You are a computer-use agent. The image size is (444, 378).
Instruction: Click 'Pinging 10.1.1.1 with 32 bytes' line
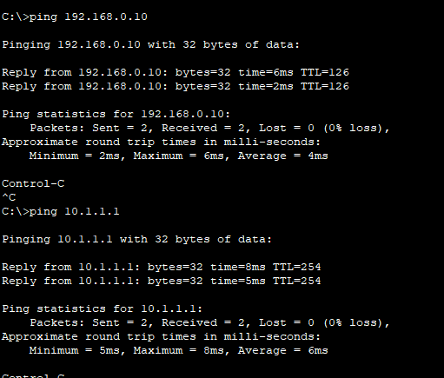(x=136, y=240)
